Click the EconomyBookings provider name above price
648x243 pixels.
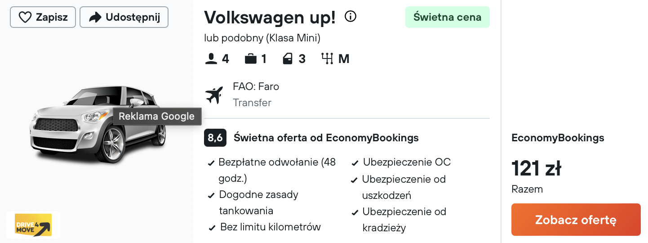pyautogui.click(x=558, y=138)
